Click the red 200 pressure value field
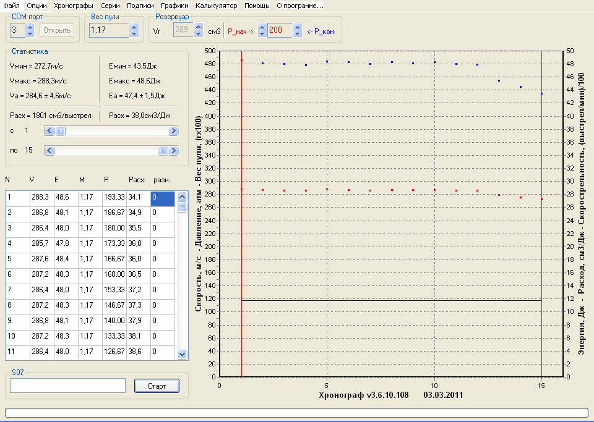Viewport: 594px width, 422px height. (279, 30)
